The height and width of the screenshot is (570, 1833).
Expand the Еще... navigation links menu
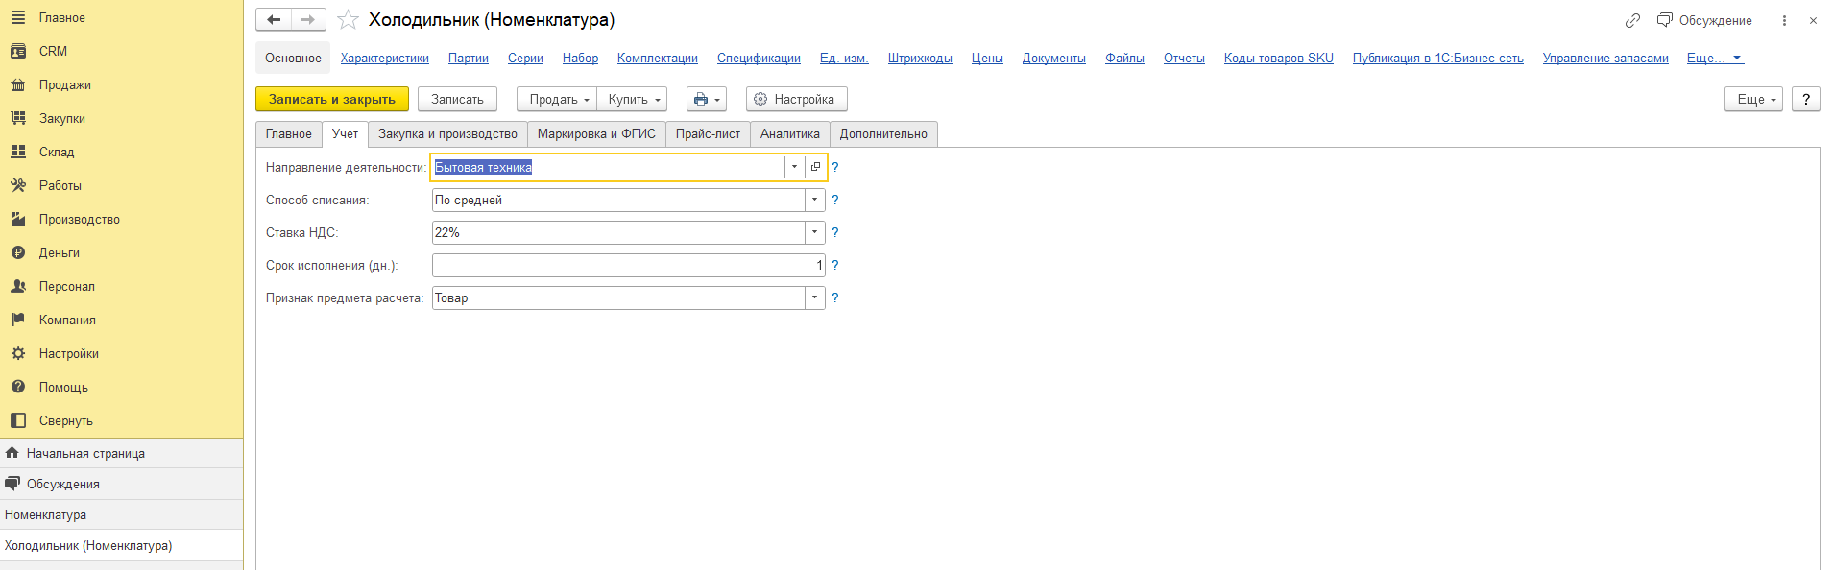click(x=1715, y=58)
